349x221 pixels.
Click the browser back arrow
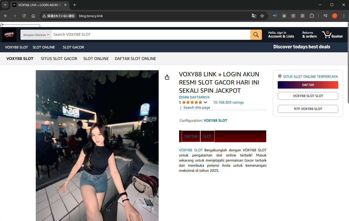click(x=6, y=16)
